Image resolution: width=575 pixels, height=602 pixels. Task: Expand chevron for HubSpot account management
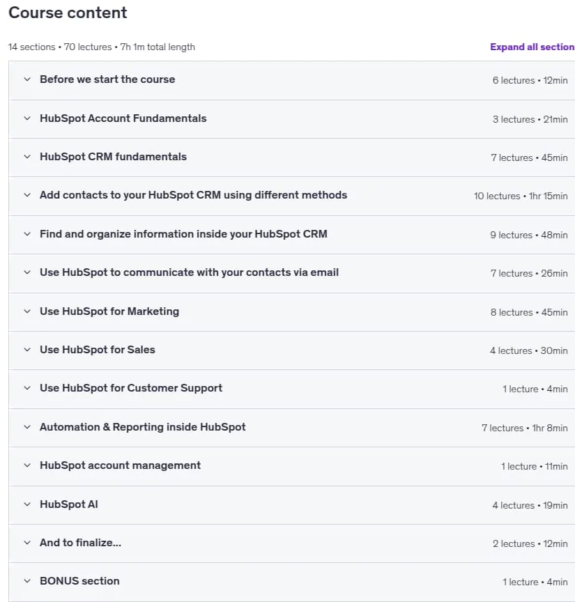27,465
